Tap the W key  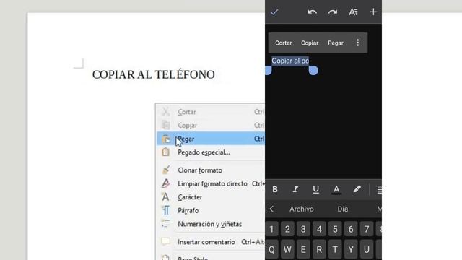point(287,250)
